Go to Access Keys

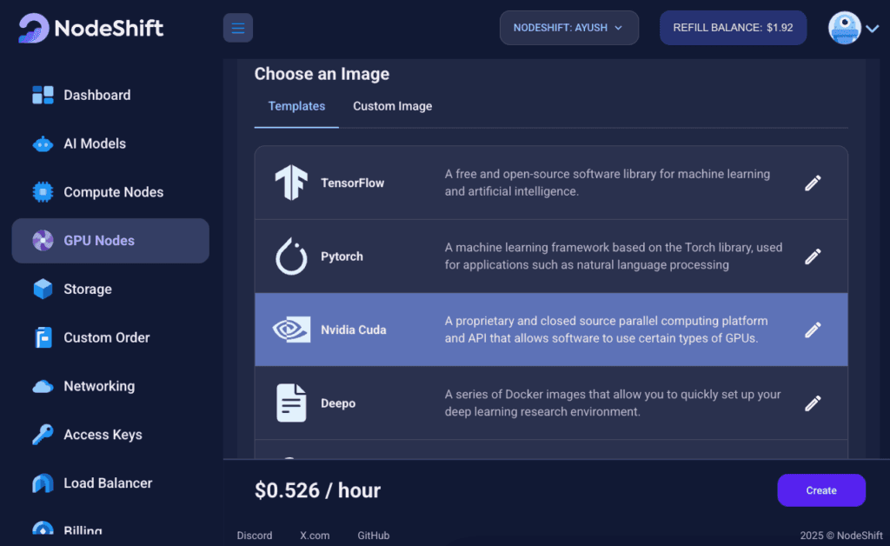[x=103, y=435]
